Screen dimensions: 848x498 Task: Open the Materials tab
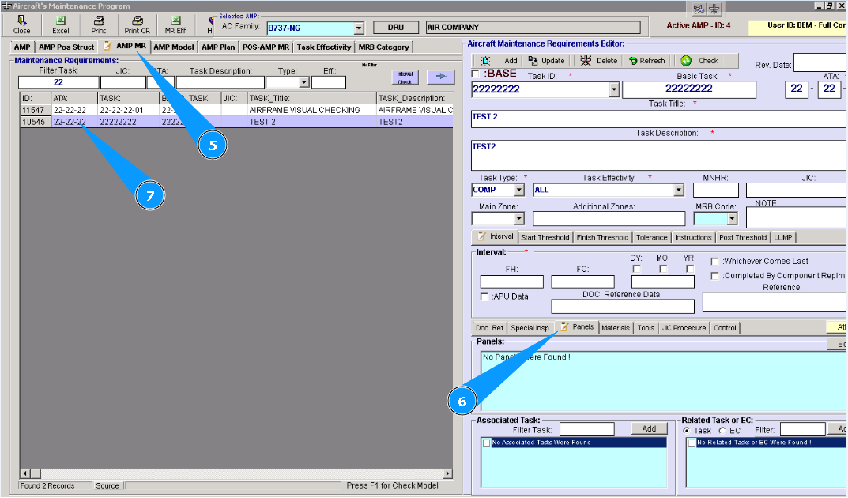coord(616,328)
